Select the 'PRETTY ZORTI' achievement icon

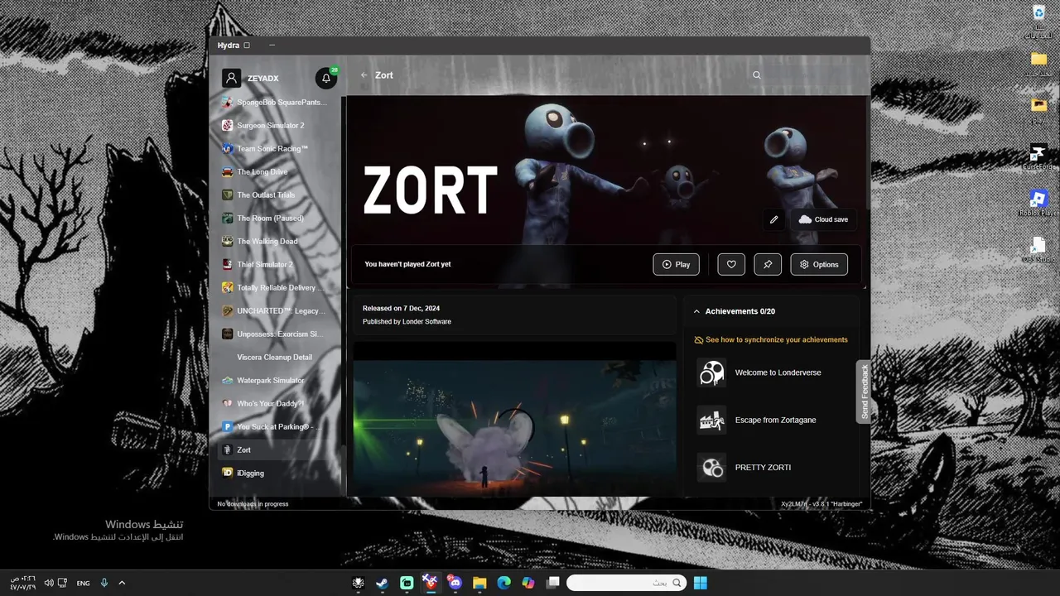click(x=711, y=467)
